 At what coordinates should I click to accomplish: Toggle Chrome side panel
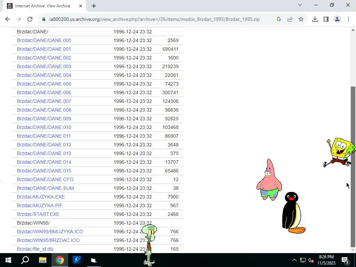(326, 19)
